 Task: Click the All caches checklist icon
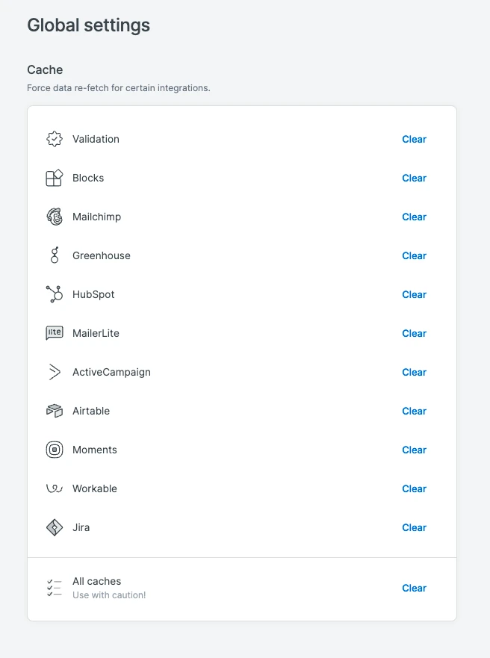[55, 588]
